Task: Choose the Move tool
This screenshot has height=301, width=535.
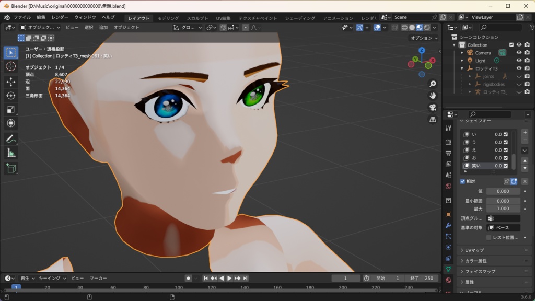Action: pos(11,82)
